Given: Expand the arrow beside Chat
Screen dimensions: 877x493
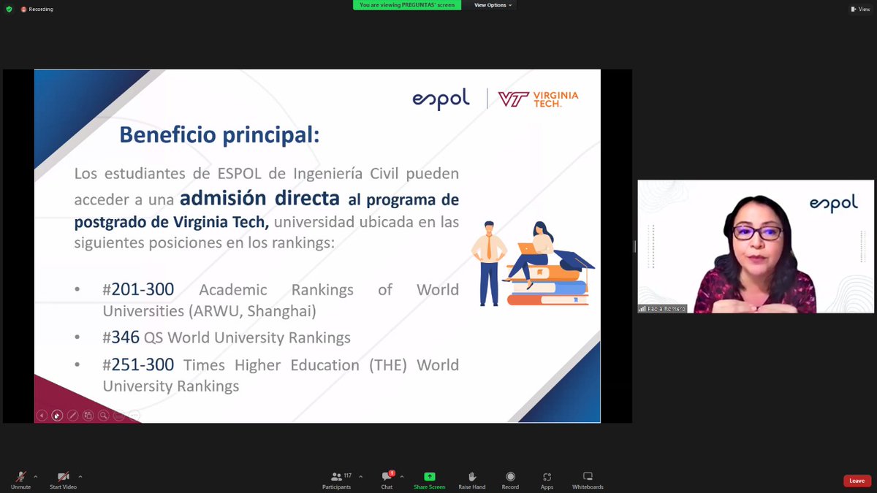Looking at the screenshot, I should pyautogui.click(x=402, y=477).
